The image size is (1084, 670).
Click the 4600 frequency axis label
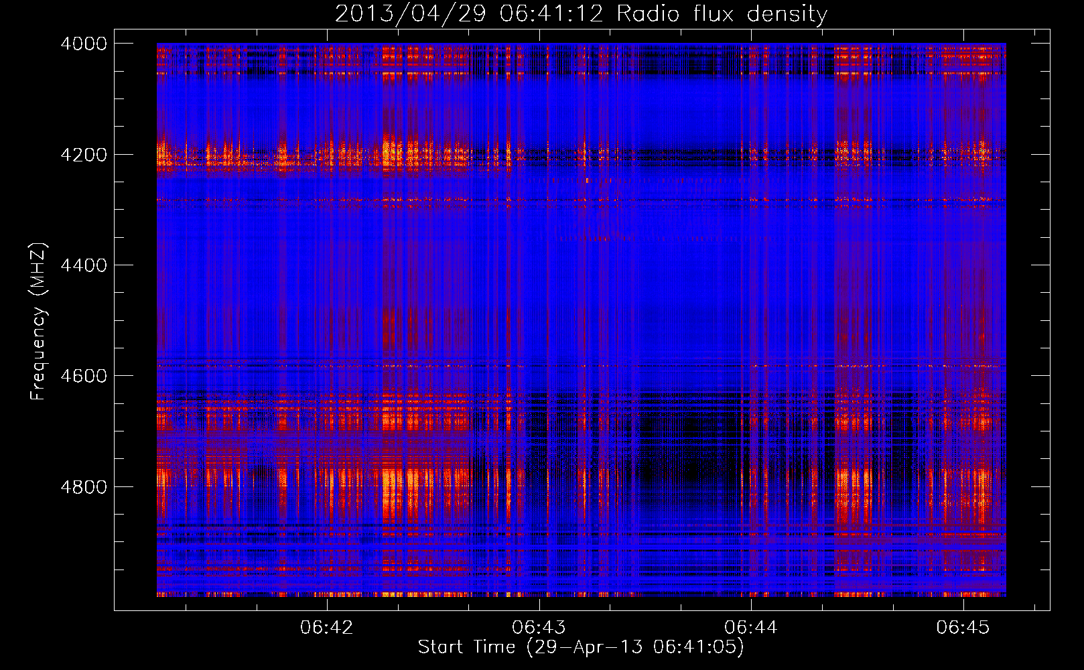click(x=84, y=376)
